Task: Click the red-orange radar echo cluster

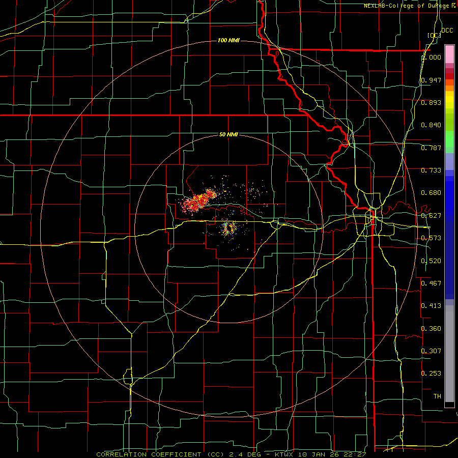Action: click(x=199, y=201)
